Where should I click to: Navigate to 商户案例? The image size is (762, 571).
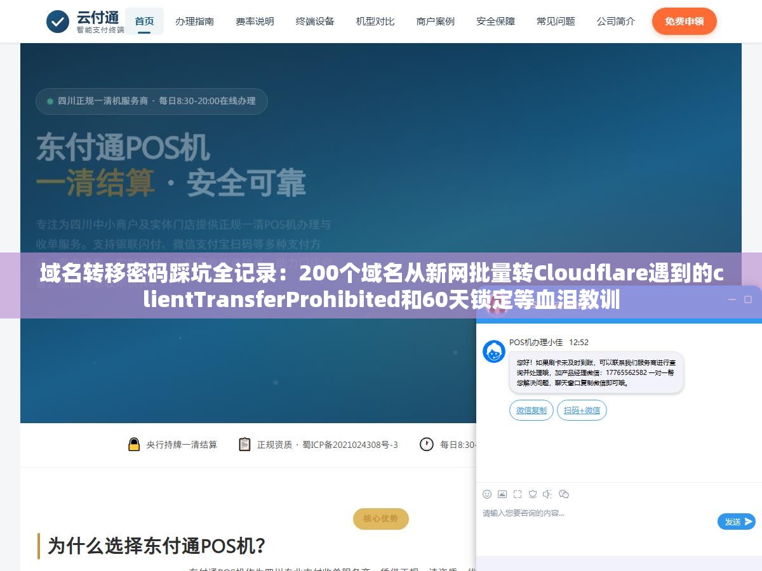pos(436,22)
